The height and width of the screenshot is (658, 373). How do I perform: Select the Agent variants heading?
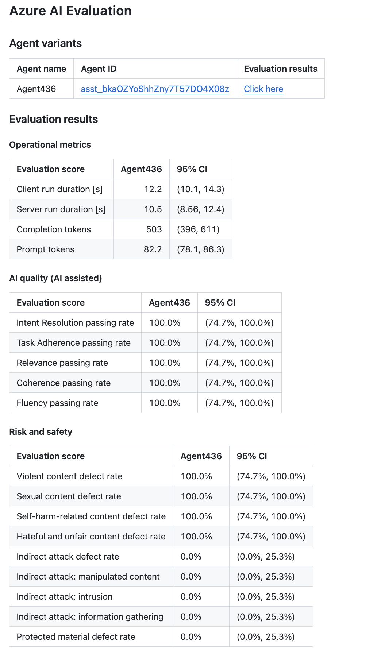pyautogui.click(x=46, y=43)
